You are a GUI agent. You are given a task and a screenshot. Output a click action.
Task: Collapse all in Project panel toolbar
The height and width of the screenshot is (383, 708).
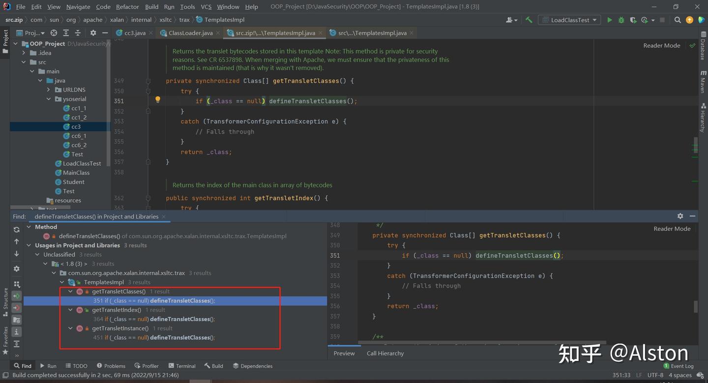[x=78, y=33]
